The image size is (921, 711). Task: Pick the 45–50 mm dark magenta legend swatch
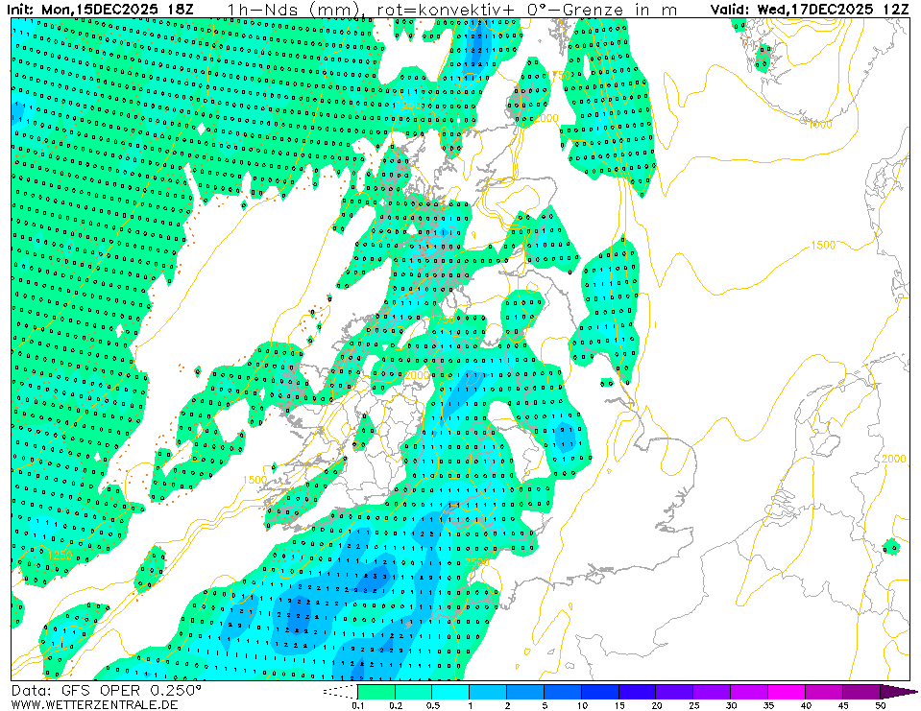click(862, 691)
